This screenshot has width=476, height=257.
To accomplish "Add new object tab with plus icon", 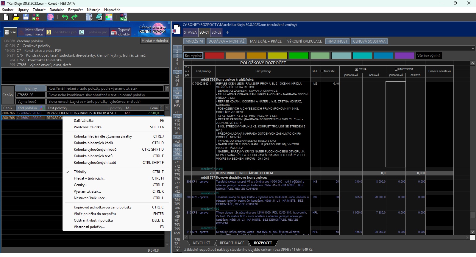I will [x=227, y=32].
